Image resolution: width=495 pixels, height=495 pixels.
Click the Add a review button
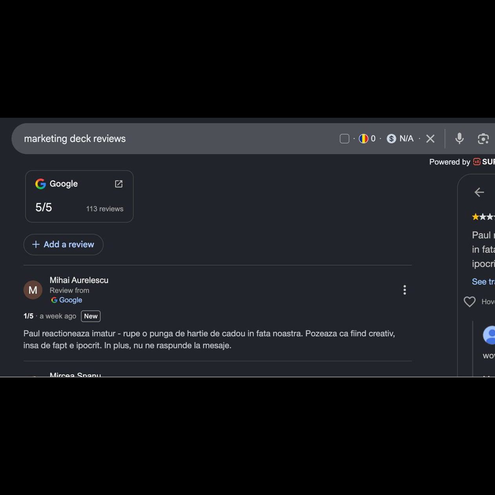pos(63,245)
